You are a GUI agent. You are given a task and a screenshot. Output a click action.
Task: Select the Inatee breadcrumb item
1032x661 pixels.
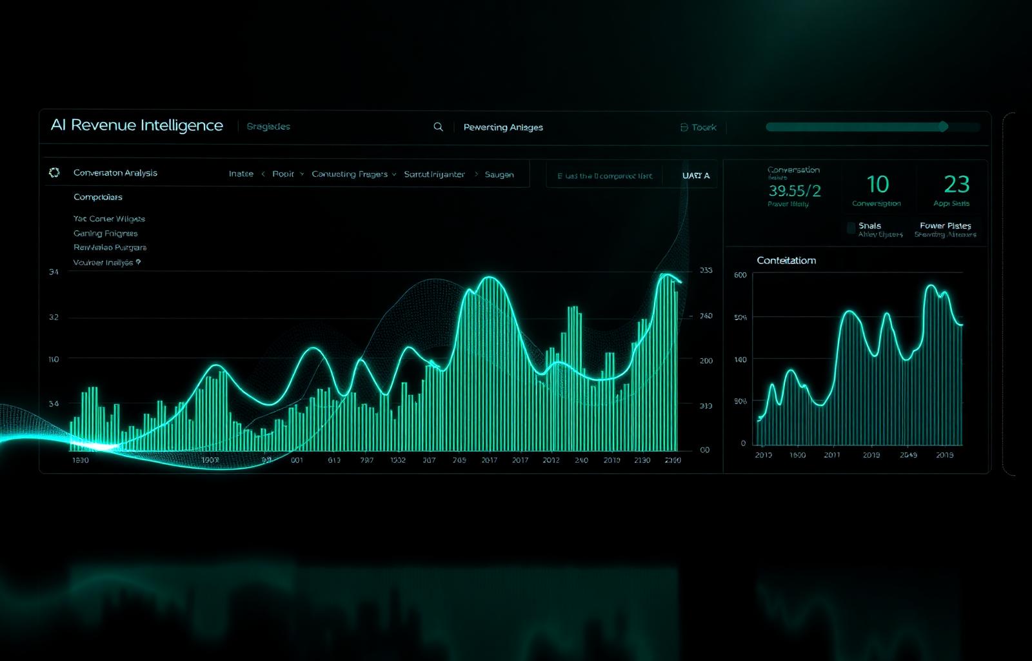click(241, 174)
